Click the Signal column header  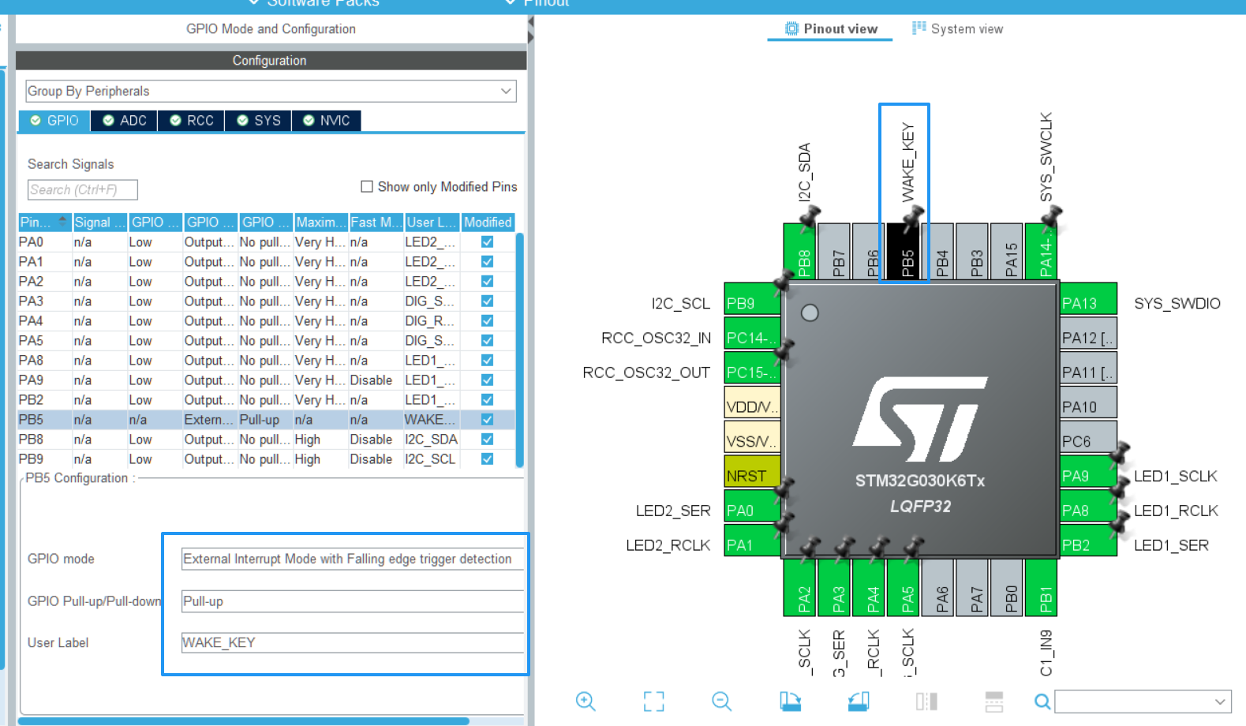coord(100,223)
